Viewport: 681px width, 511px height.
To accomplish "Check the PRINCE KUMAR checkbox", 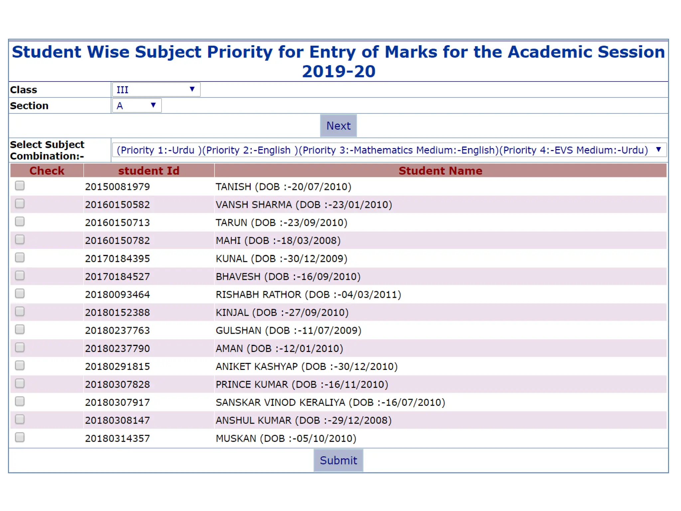I will pos(20,383).
